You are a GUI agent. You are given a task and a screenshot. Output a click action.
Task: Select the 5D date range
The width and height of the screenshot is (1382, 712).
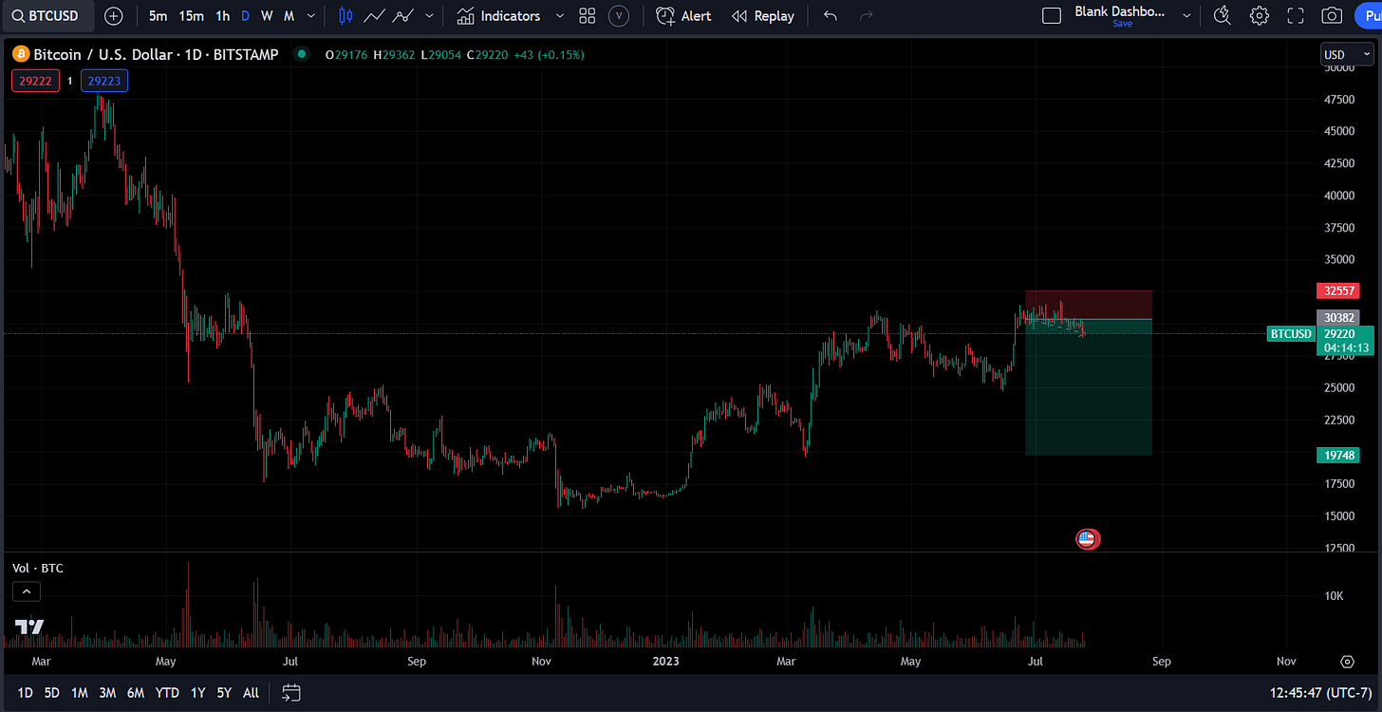click(x=51, y=693)
